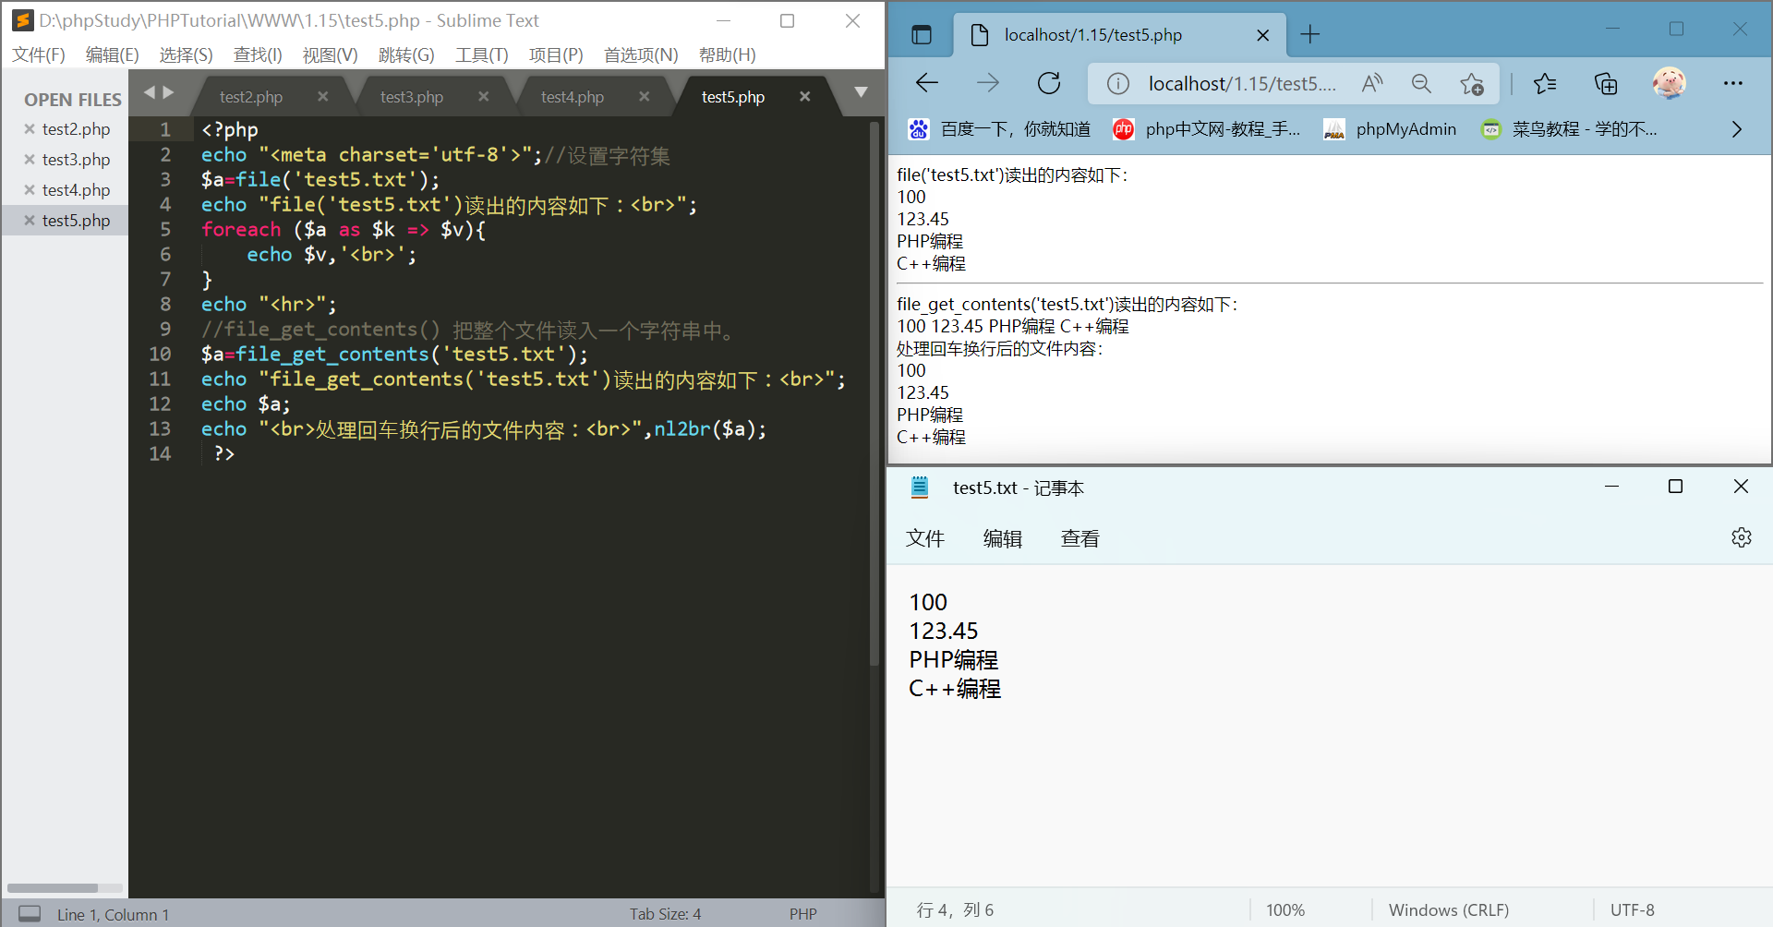Switch to the test3.php editor tab
This screenshot has width=1773, height=927.
412,96
